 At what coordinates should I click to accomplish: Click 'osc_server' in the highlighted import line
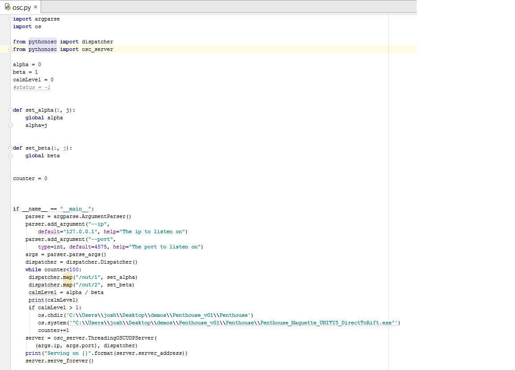[x=97, y=49]
